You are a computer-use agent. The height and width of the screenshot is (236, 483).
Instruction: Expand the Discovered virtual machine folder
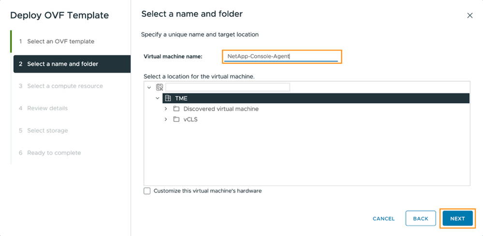click(x=166, y=109)
